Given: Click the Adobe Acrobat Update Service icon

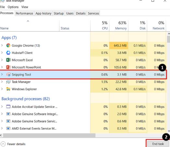Looking at the screenshot, I should 8,107.
